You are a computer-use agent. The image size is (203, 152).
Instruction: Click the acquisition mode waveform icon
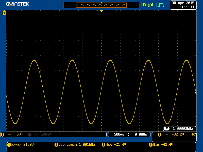click(x=161, y=5)
